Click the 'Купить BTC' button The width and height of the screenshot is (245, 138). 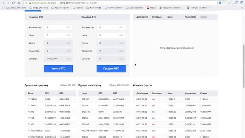58,69
